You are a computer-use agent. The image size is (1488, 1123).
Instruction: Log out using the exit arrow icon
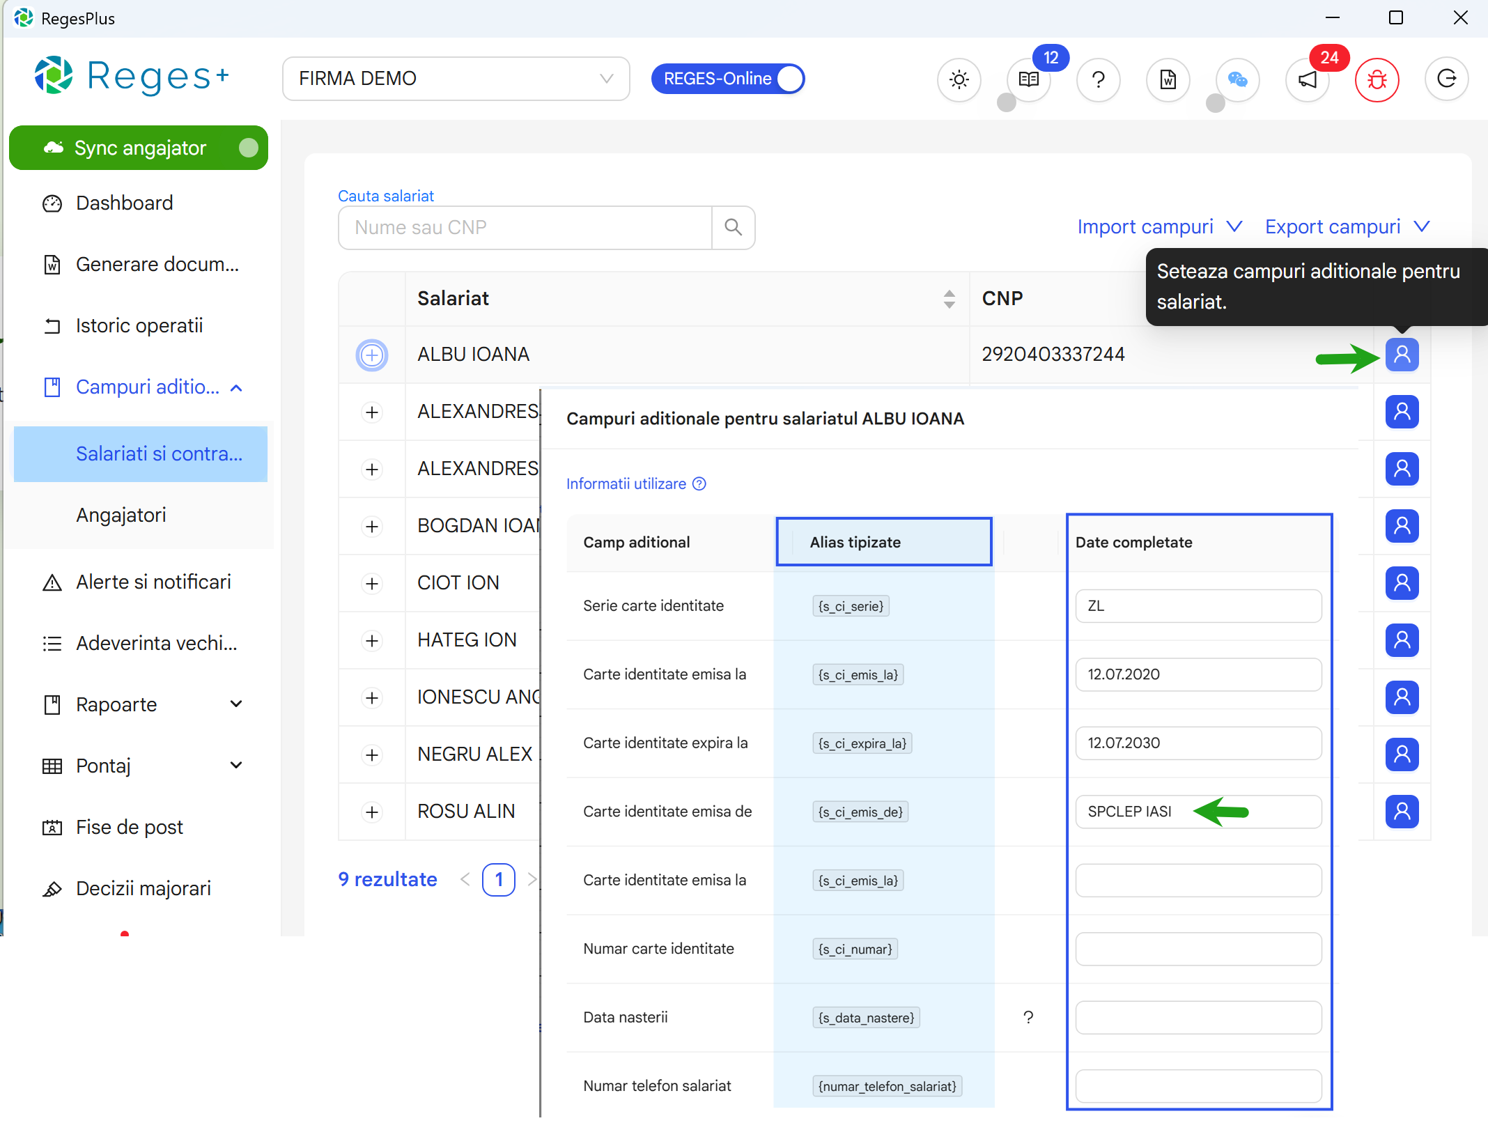coord(1448,79)
